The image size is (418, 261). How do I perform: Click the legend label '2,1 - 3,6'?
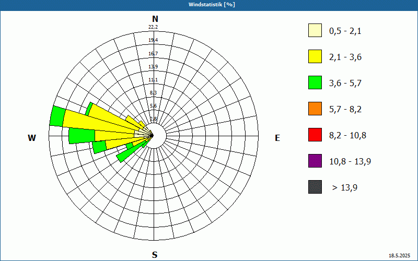tap(345, 57)
